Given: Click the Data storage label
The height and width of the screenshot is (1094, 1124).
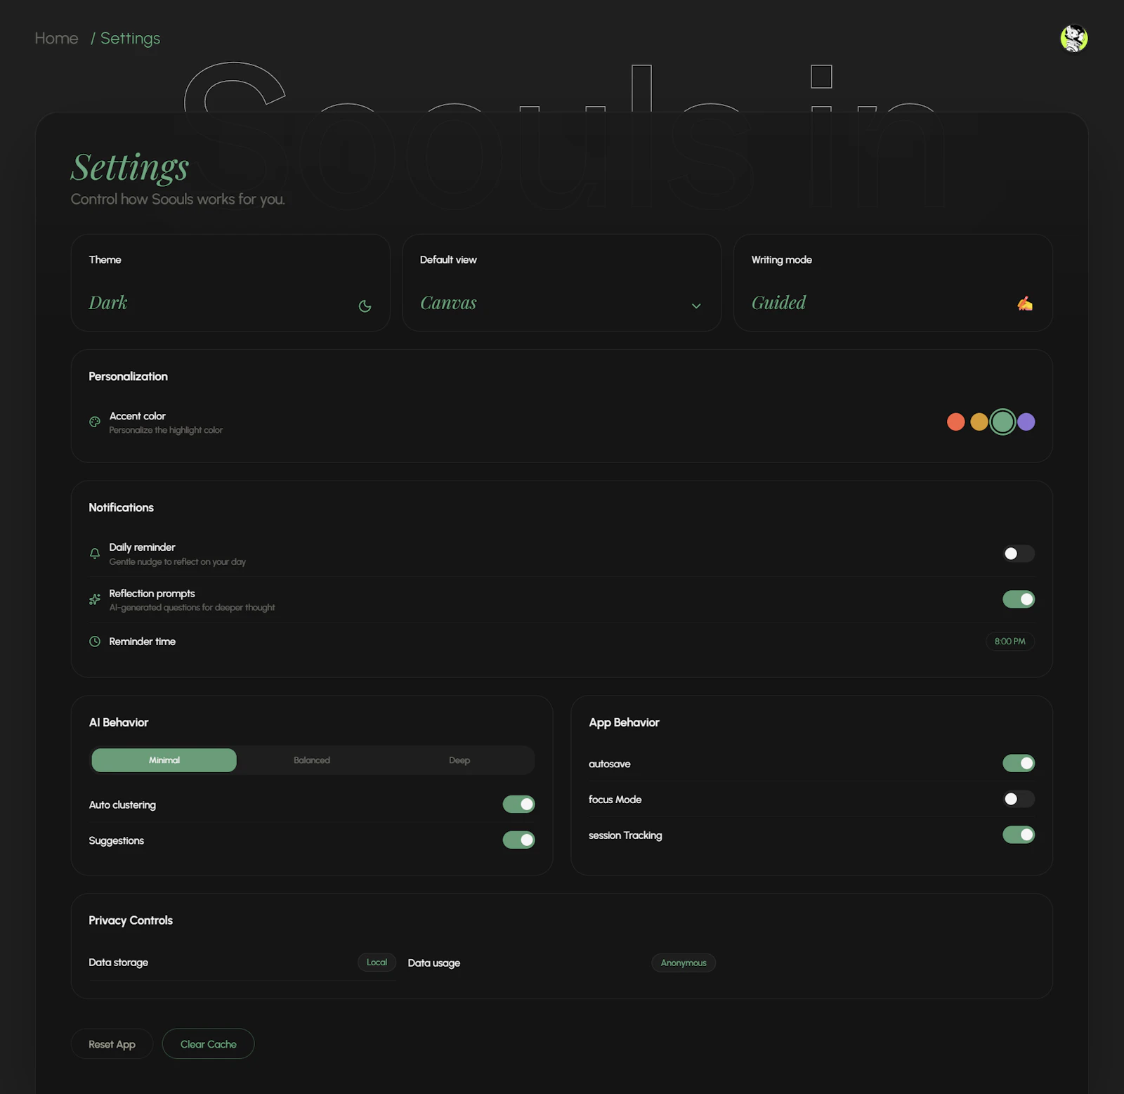Looking at the screenshot, I should [x=118, y=963].
